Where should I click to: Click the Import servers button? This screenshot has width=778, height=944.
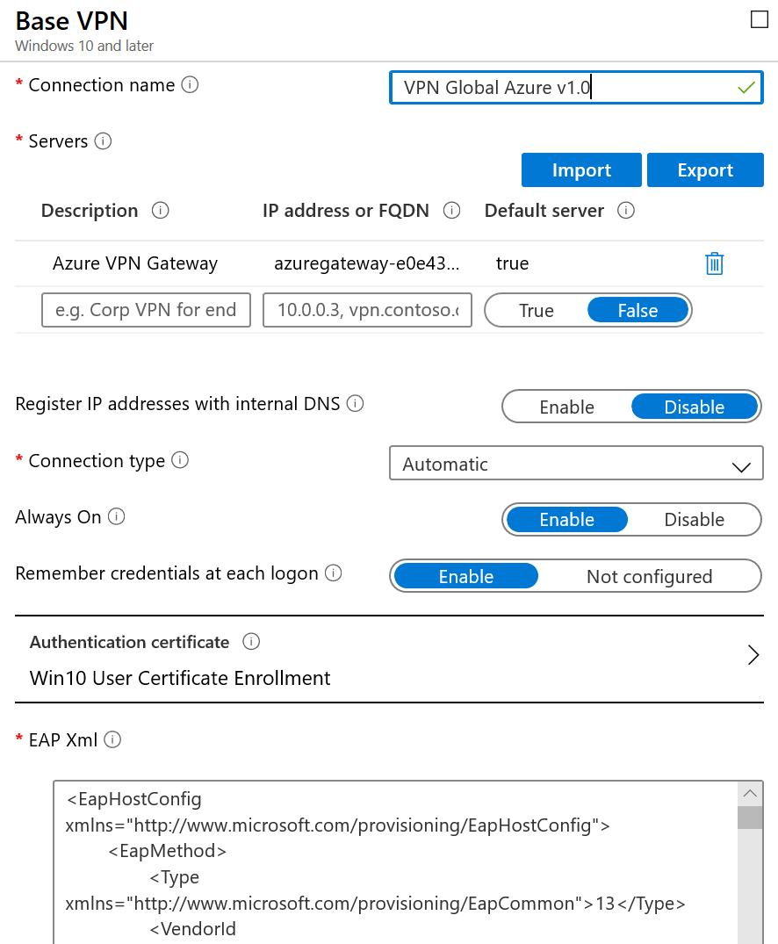tap(581, 170)
